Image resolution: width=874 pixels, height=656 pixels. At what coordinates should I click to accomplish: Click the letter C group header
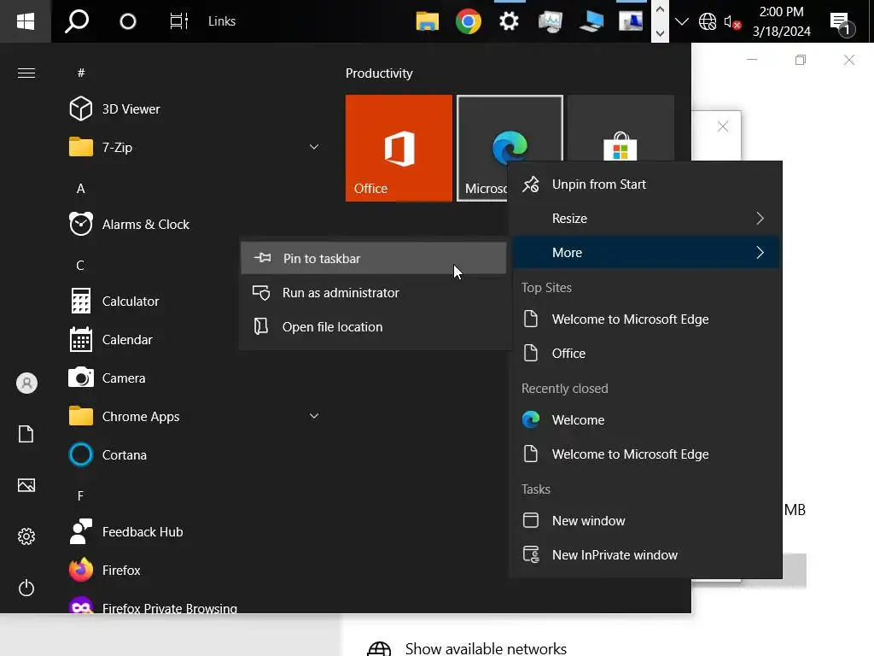pos(80,265)
